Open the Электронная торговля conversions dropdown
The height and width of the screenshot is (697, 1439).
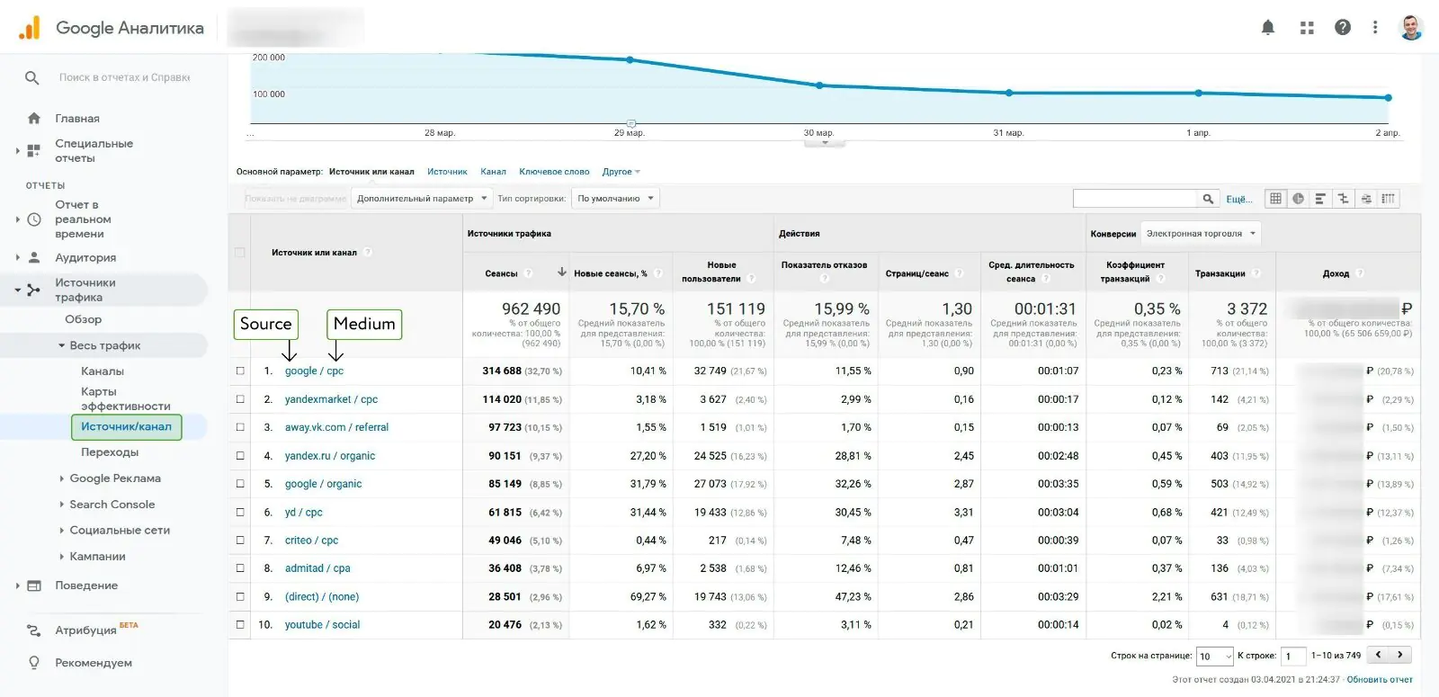coord(1201,234)
